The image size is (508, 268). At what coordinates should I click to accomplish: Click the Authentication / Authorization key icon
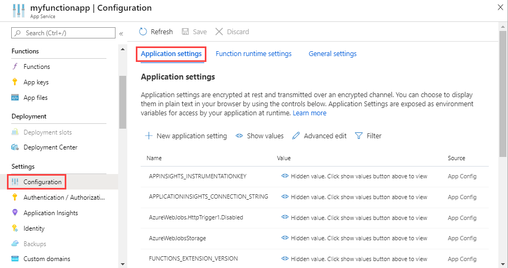(x=15, y=198)
